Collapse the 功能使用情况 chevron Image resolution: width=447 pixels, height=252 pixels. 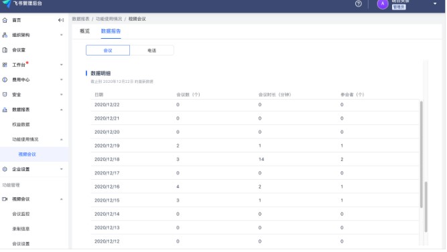(x=61, y=139)
